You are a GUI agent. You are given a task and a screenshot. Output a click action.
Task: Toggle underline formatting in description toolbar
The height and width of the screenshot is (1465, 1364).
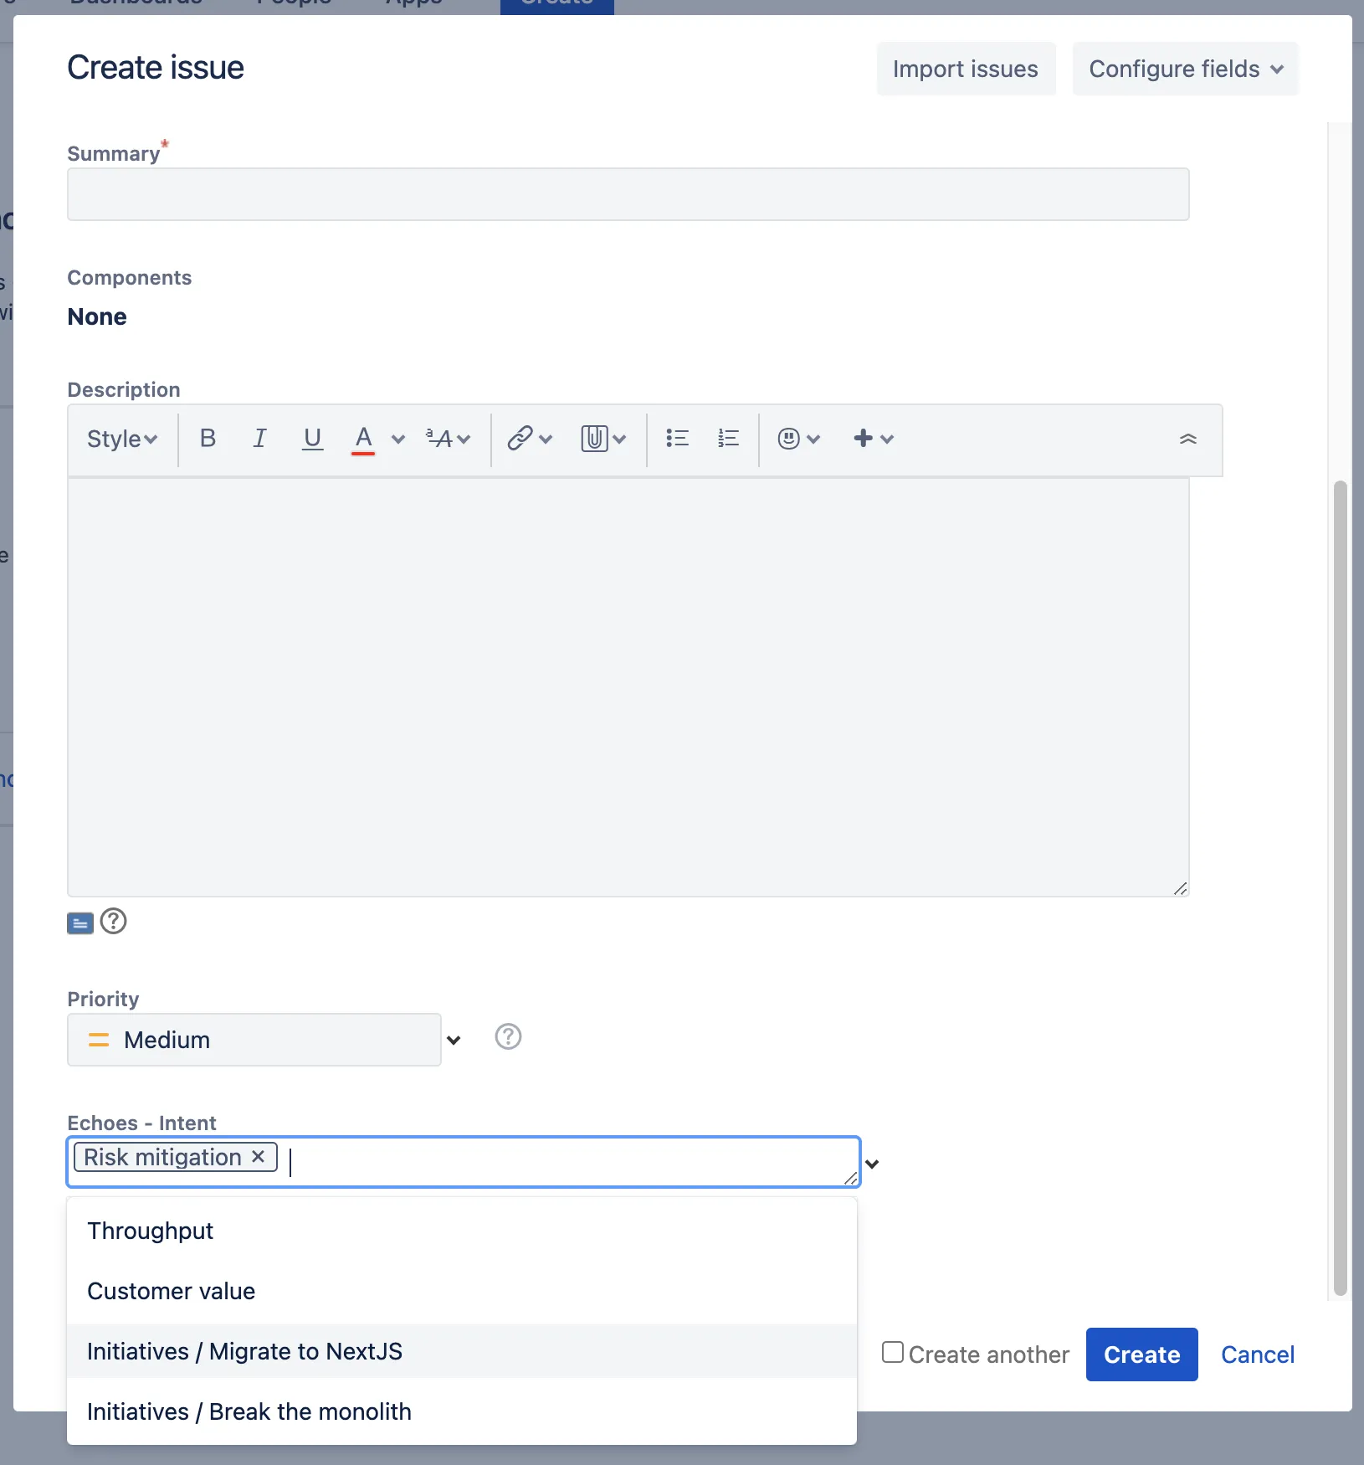tap(312, 438)
